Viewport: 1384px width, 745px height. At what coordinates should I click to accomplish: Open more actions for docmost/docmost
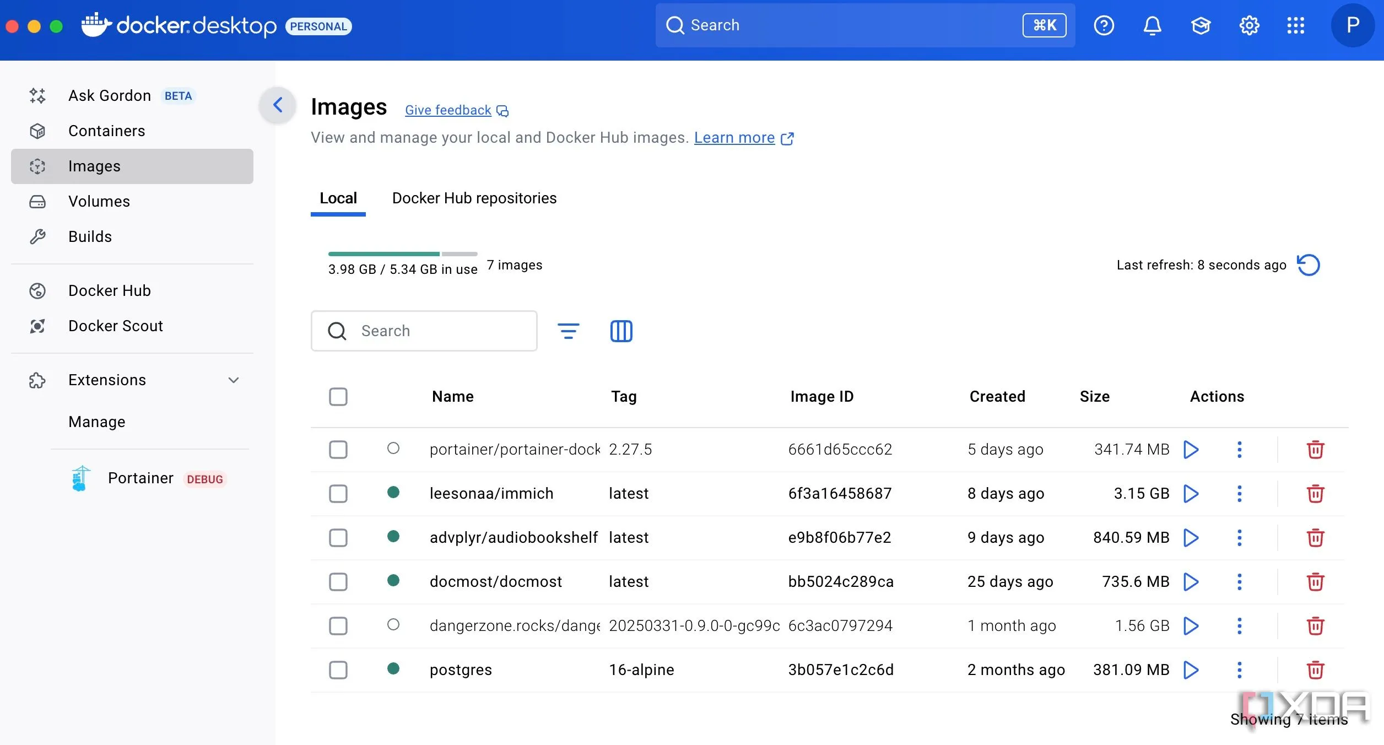[1240, 582]
